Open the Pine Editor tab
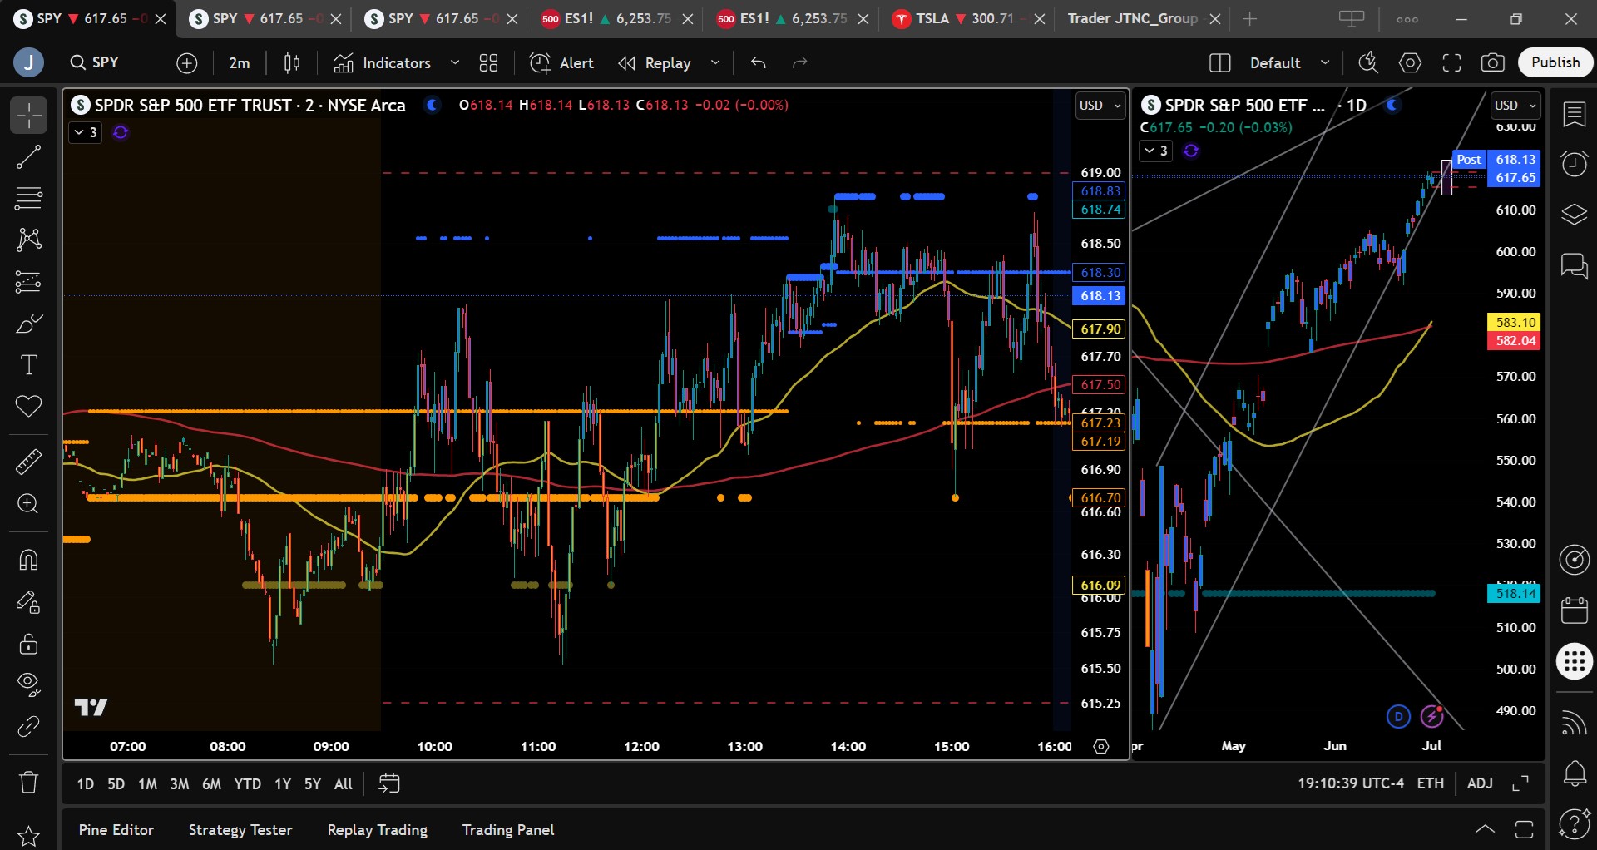This screenshot has width=1597, height=850. pyautogui.click(x=116, y=830)
